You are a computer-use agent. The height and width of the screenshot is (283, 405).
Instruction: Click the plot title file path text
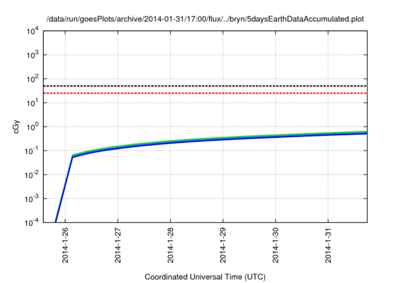[x=205, y=19]
